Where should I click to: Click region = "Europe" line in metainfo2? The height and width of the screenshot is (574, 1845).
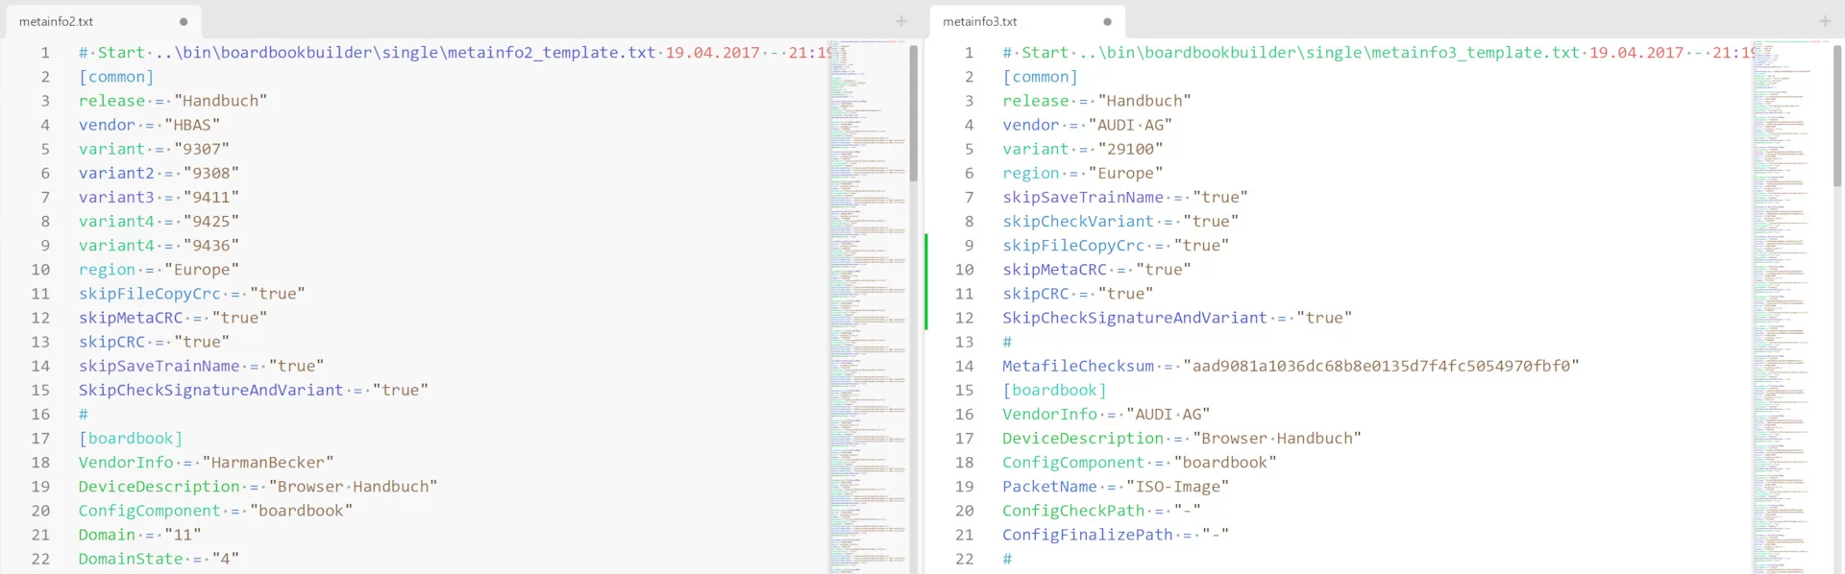click(159, 270)
